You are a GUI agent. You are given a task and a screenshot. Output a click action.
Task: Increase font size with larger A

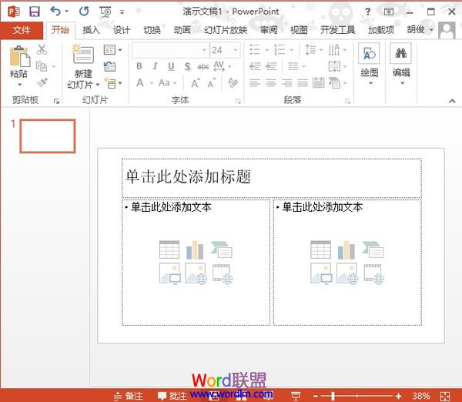point(195,83)
